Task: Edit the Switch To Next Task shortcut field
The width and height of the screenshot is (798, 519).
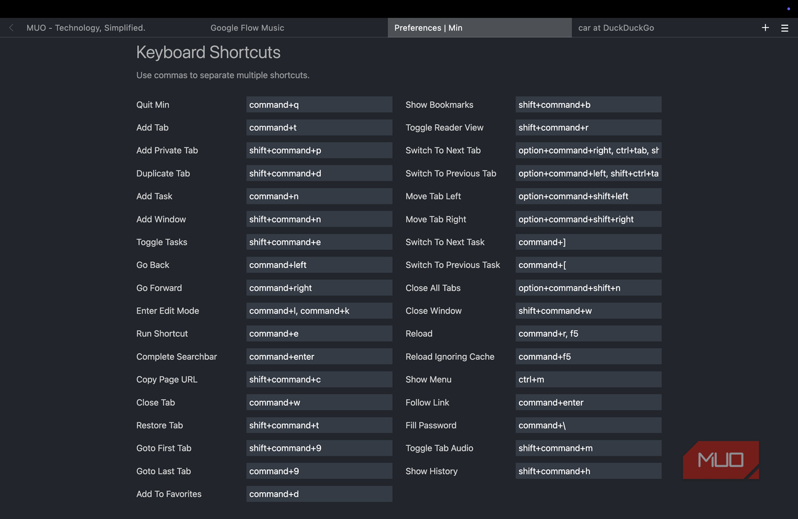Action: pyautogui.click(x=588, y=242)
